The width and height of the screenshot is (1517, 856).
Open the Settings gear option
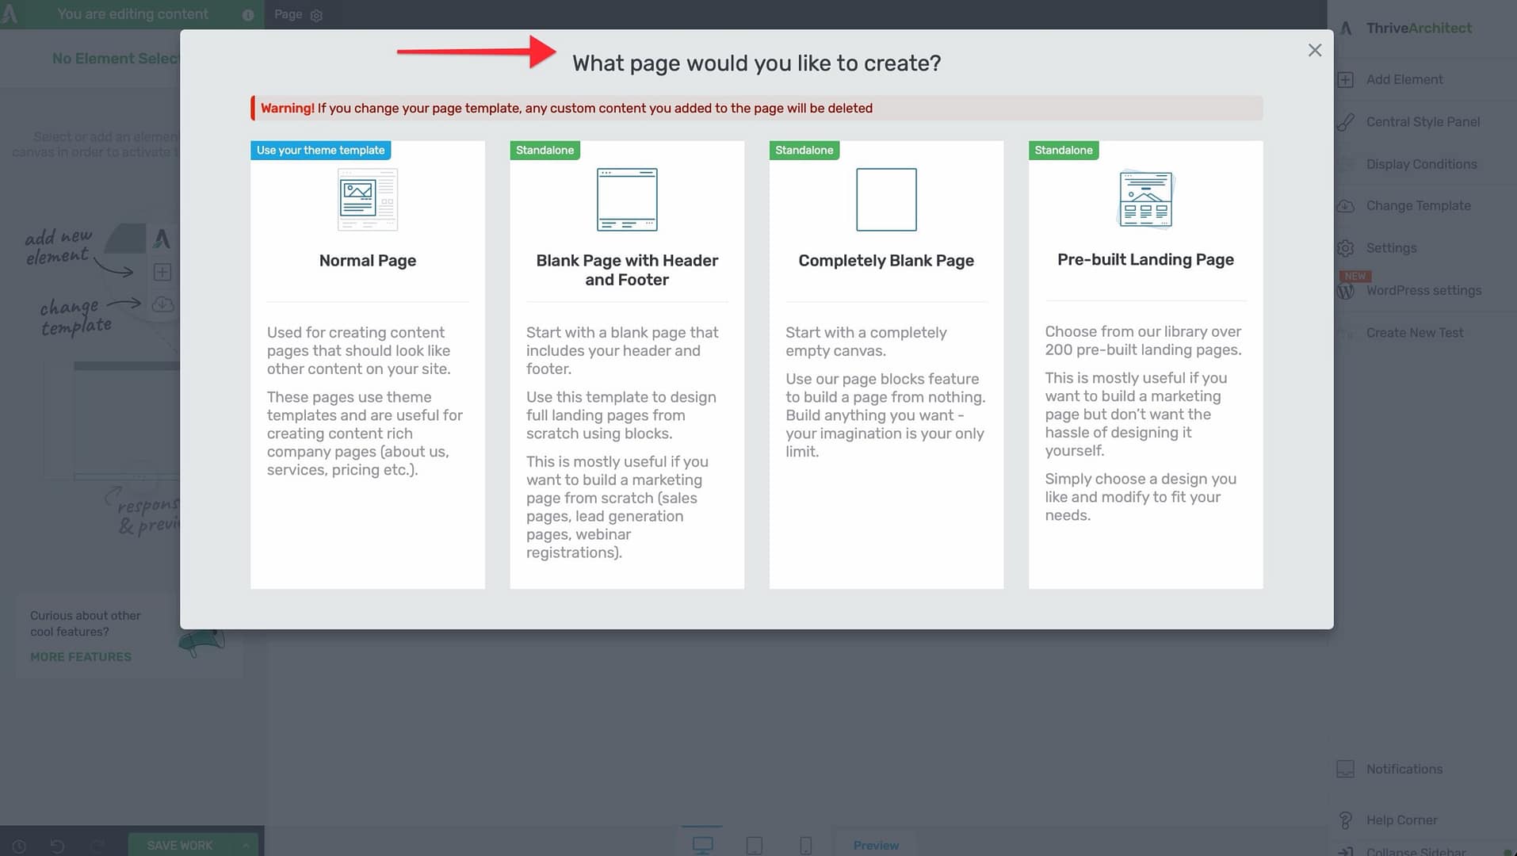tap(1390, 248)
